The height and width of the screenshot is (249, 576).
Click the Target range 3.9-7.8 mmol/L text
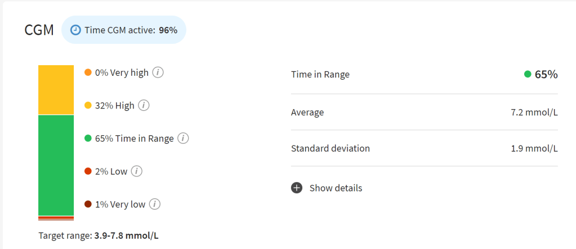99,236
